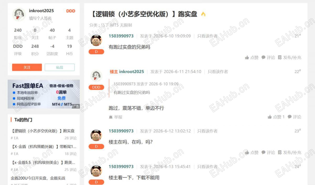315x185 pixels.
Task: Click the 18 评论 count in sidebar
Action: point(71,154)
